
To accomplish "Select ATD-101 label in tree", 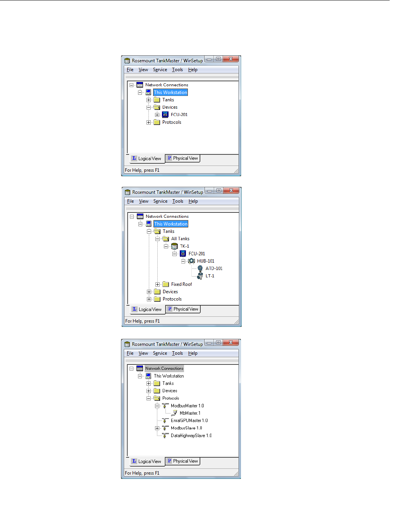I will pyautogui.click(x=214, y=268).
